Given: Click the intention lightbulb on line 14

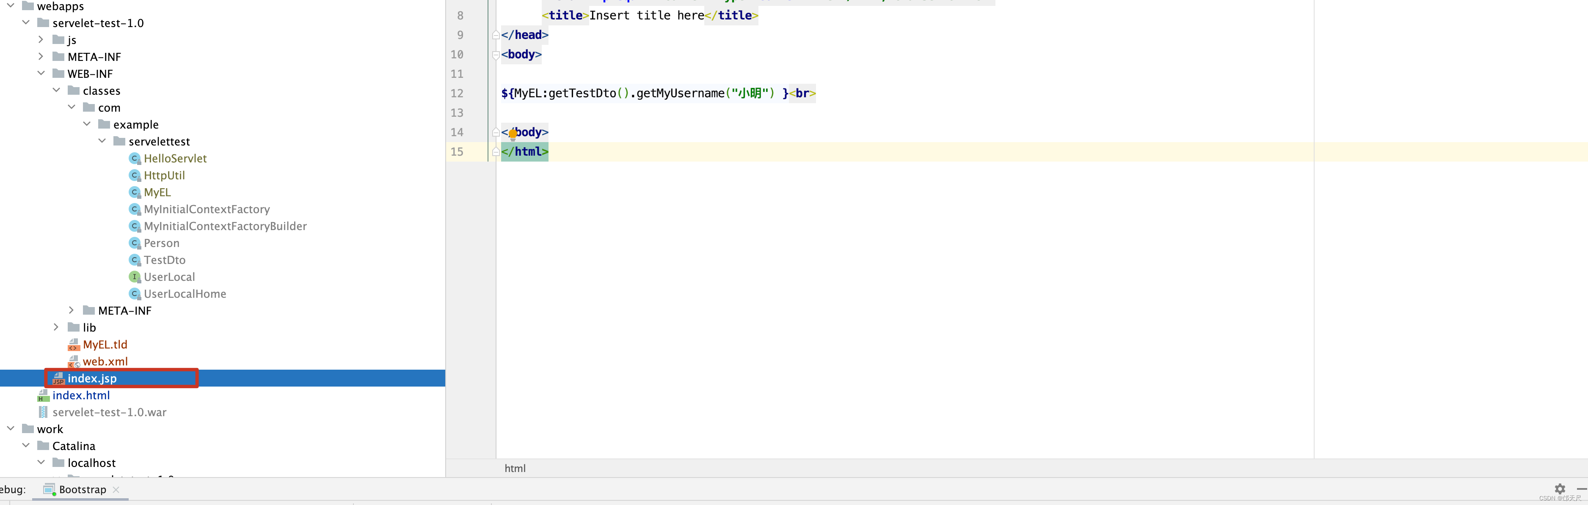Looking at the screenshot, I should click(x=513, y=134).
